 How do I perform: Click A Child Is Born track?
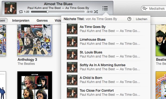[106, 80]
